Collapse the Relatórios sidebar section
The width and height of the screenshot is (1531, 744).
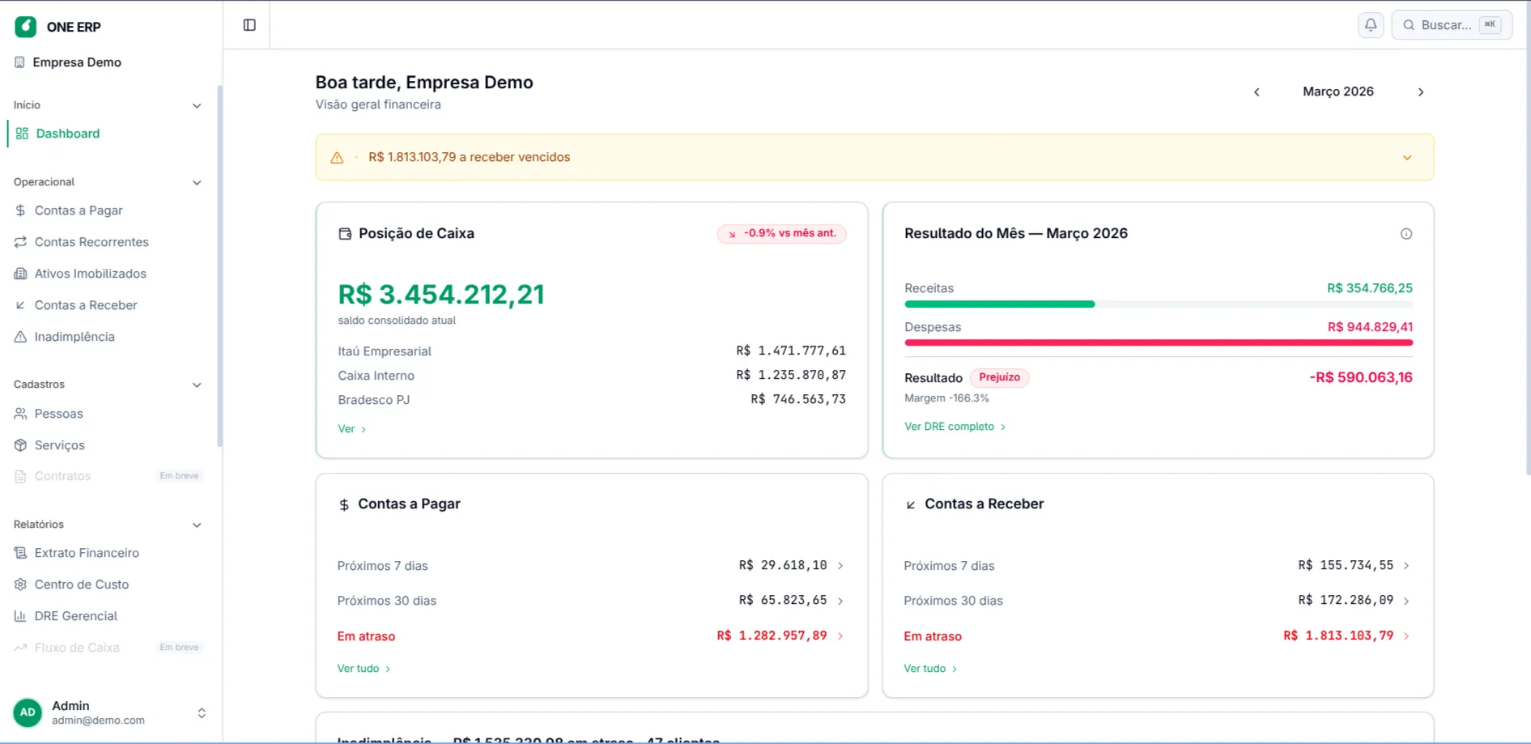(x=196, y=525)
